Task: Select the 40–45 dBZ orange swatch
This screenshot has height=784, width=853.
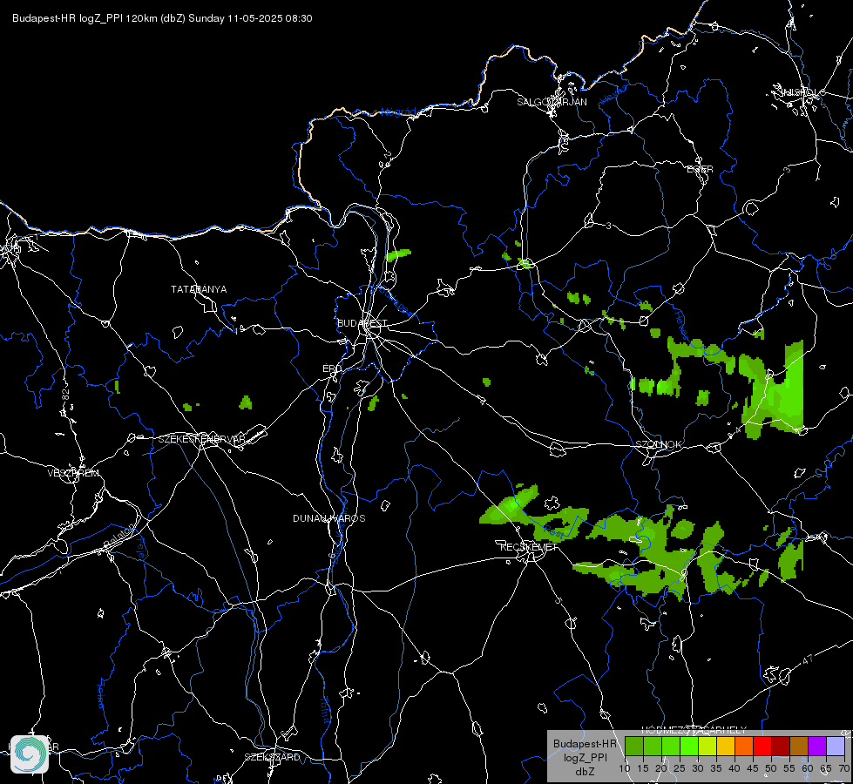Action: pyautogui.click(x=744, y=746)
